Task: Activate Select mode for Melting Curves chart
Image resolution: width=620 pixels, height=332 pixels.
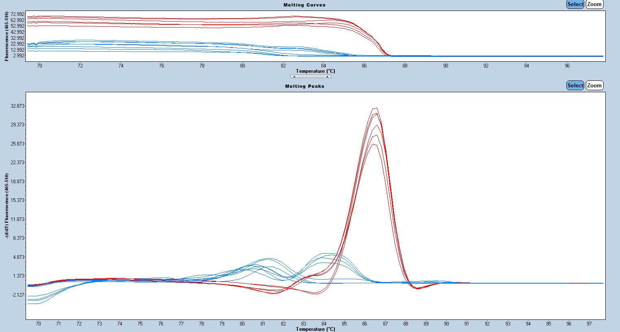Action: click(575, 4)
